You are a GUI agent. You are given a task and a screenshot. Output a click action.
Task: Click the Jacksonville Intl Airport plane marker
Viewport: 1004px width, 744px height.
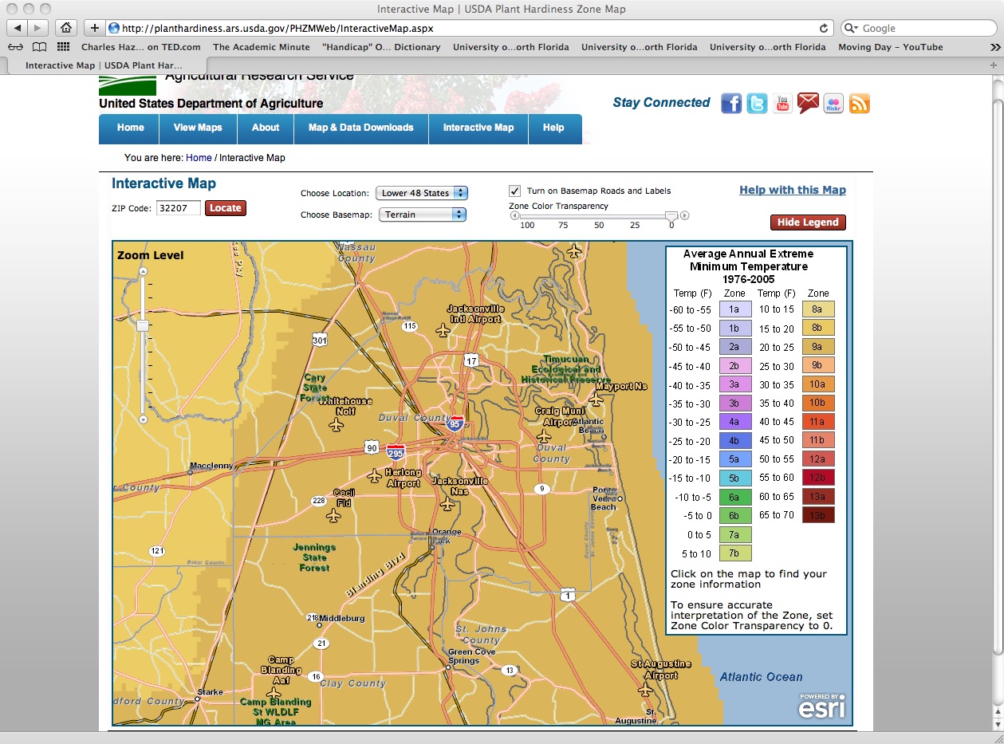point(443,329)
